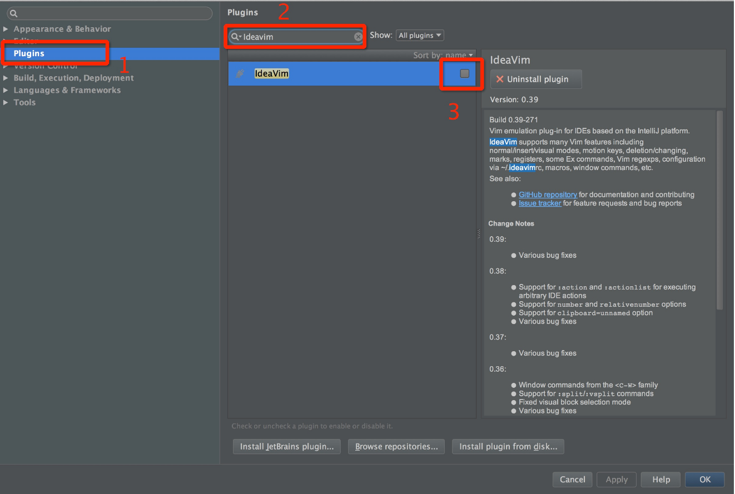
Task: Select Tools settings category
Action: pyautogui.click(x=24, y=102)
